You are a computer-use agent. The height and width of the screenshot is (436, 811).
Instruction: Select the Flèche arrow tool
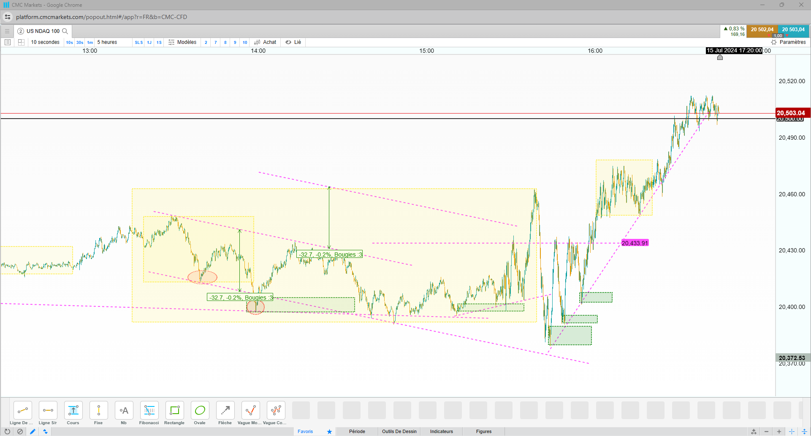(225, 413)
